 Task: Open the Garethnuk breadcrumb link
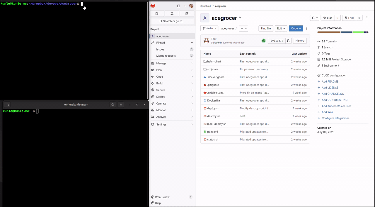(206, 6)
